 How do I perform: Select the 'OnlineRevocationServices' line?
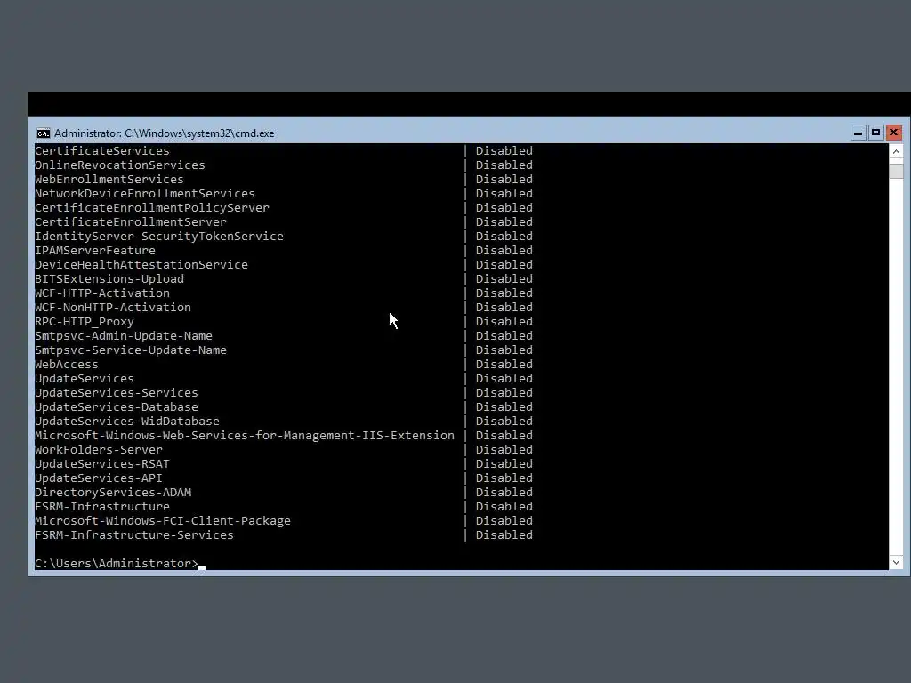point(120,165)
